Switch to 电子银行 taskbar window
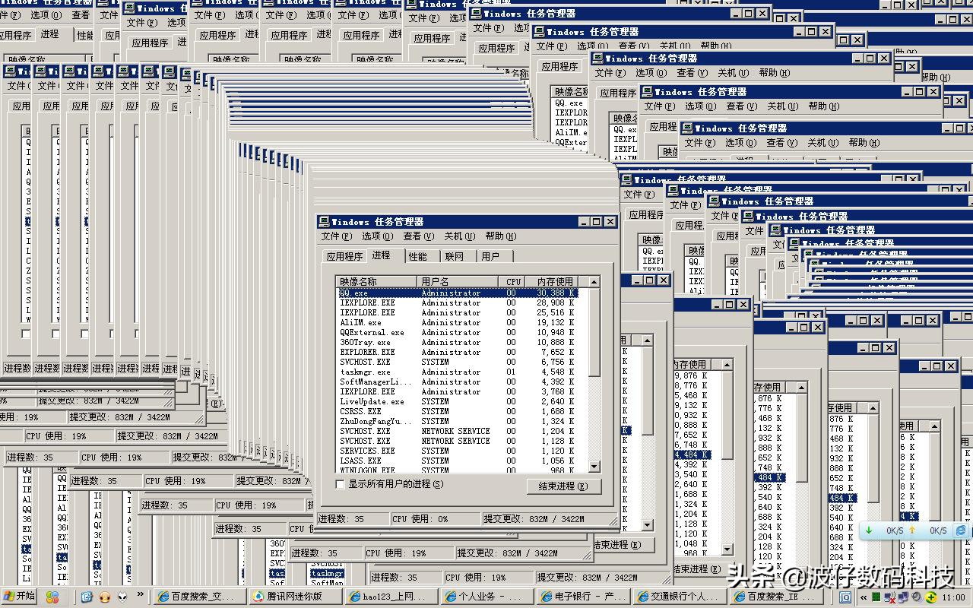973x608 pixels. pyautogui.click(x=583, y=597)
